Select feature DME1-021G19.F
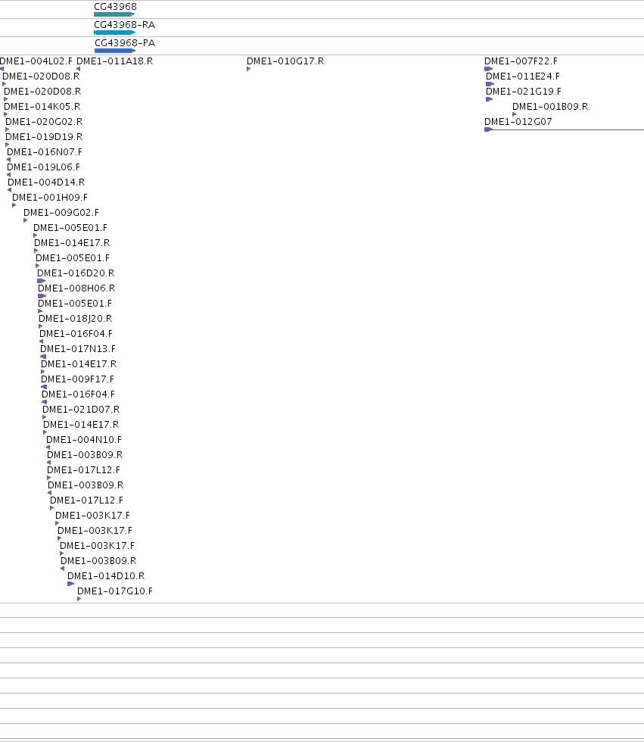Viewport: 644px width, 742px height. click(x=524, y=92)
